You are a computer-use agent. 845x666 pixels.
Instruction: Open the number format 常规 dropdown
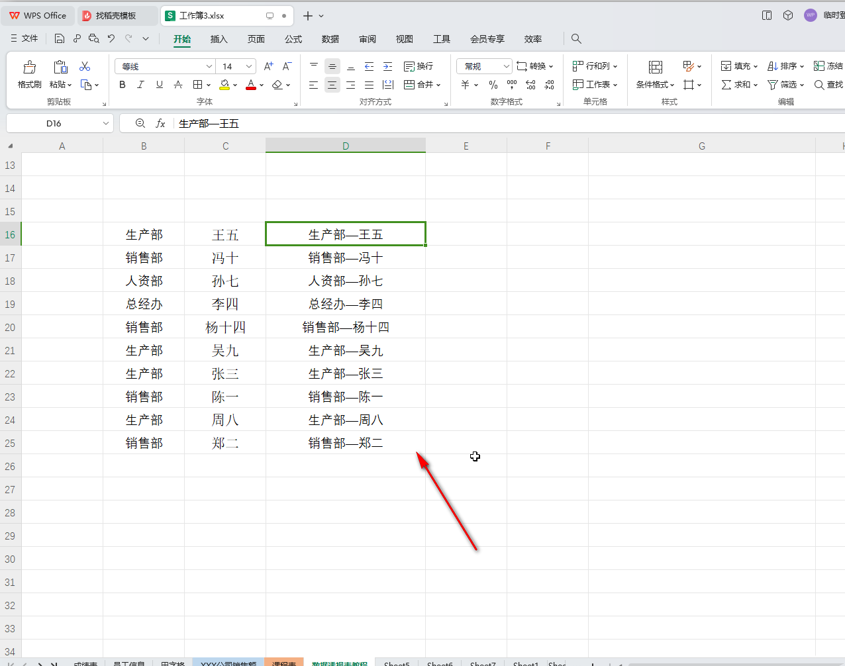coord(507,66)
